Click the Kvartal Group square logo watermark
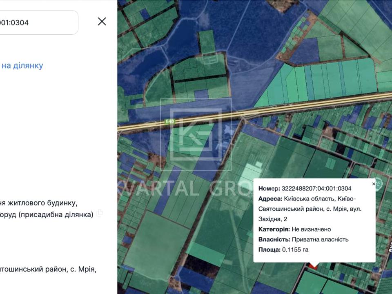 point(196,134)
